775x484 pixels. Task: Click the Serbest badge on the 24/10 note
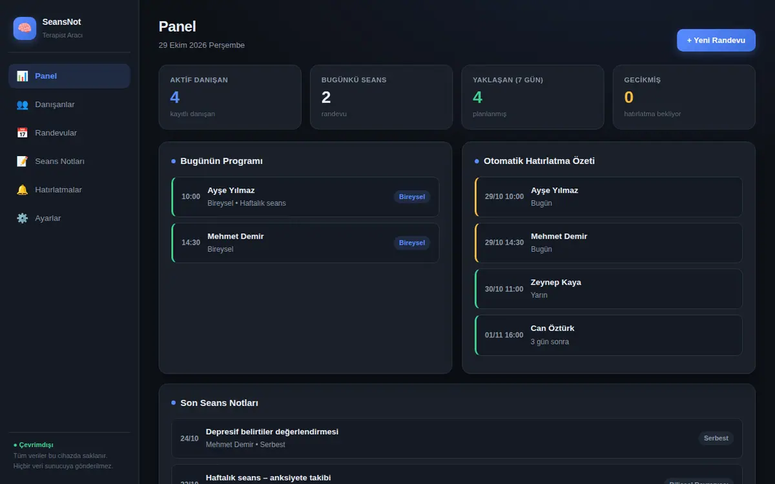(716, 438)
